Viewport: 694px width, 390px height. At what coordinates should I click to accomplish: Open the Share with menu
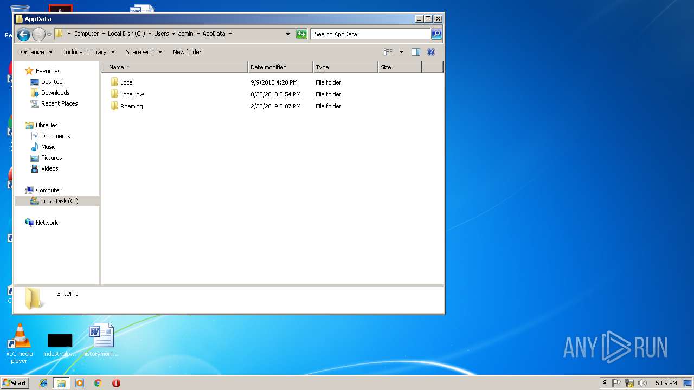click(144, 52)
